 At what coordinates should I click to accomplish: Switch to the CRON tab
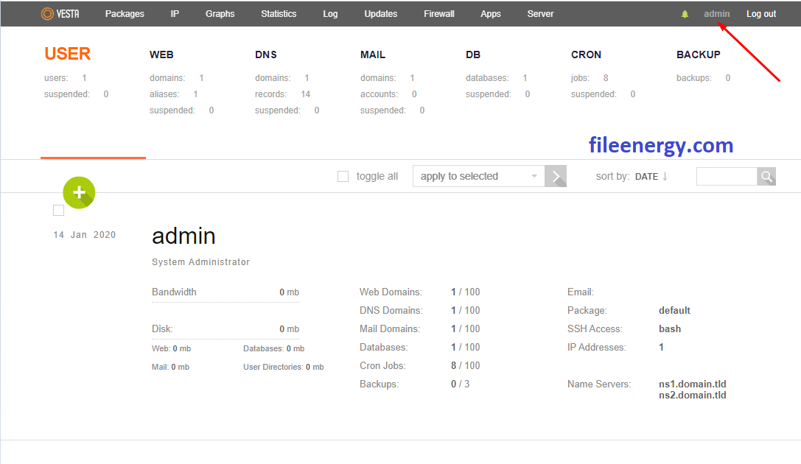586,55
